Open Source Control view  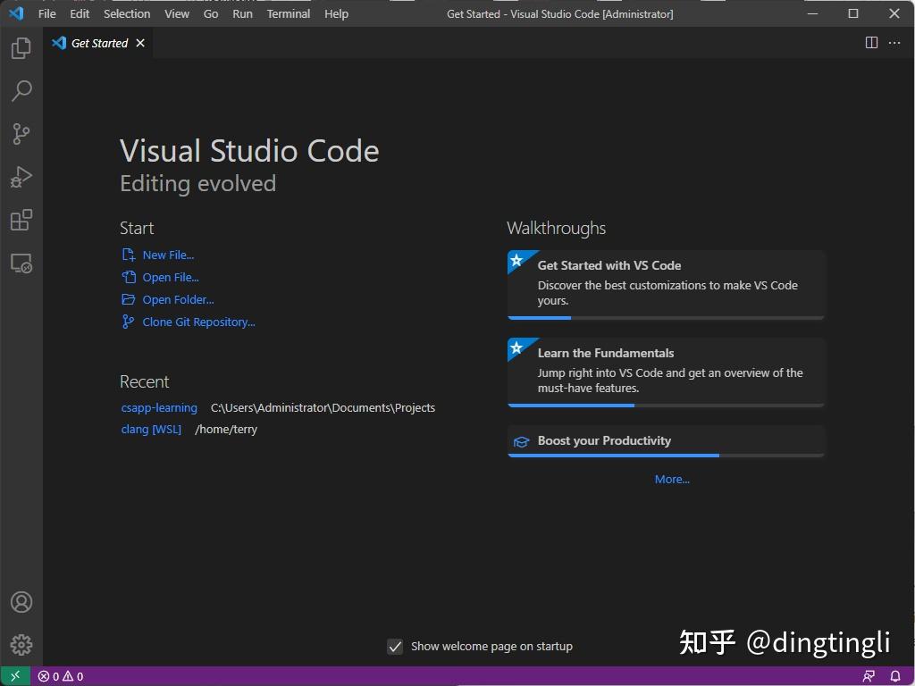pyautogui.click(x=21, y=134)
